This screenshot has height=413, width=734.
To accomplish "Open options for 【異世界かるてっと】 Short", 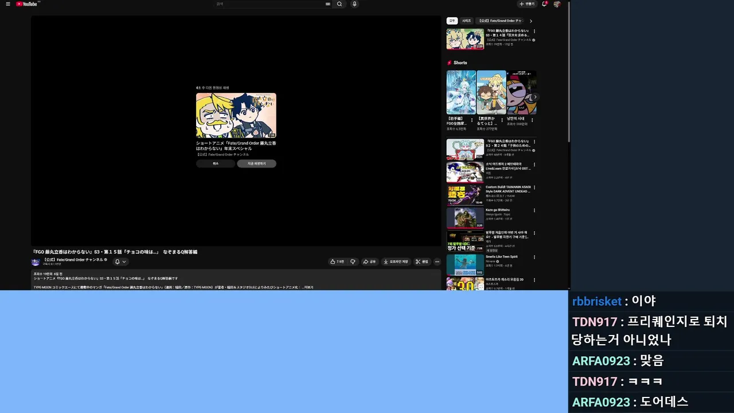I will click(502, 121).
